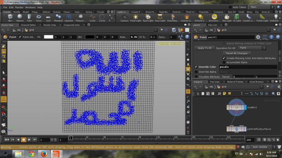Screen dimensions: 282x158
Task: Expand the network view path dropdown
Action: pos(262,87)
